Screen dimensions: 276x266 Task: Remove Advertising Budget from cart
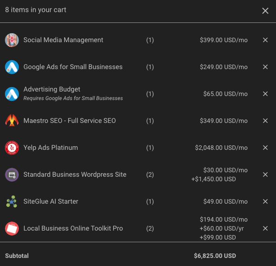(265, 94)
